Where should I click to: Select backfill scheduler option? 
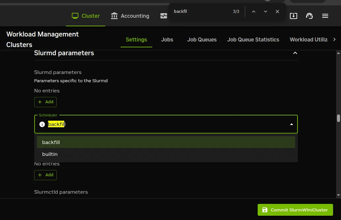(x=166, y=142)
